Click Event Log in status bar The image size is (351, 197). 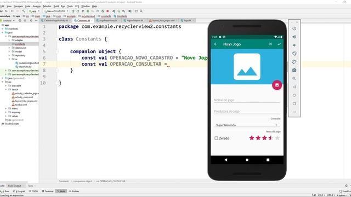(x=346, y=191)
